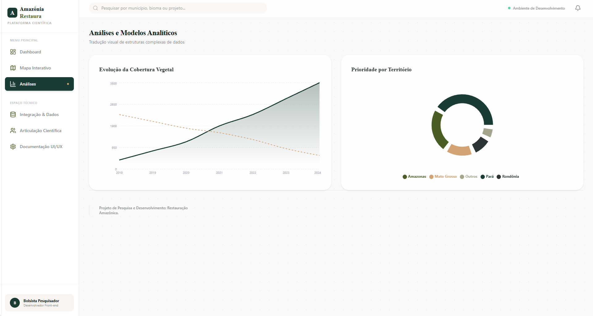
Task: Click the Análises bar chart icon
Action: (x=13, y=84)
